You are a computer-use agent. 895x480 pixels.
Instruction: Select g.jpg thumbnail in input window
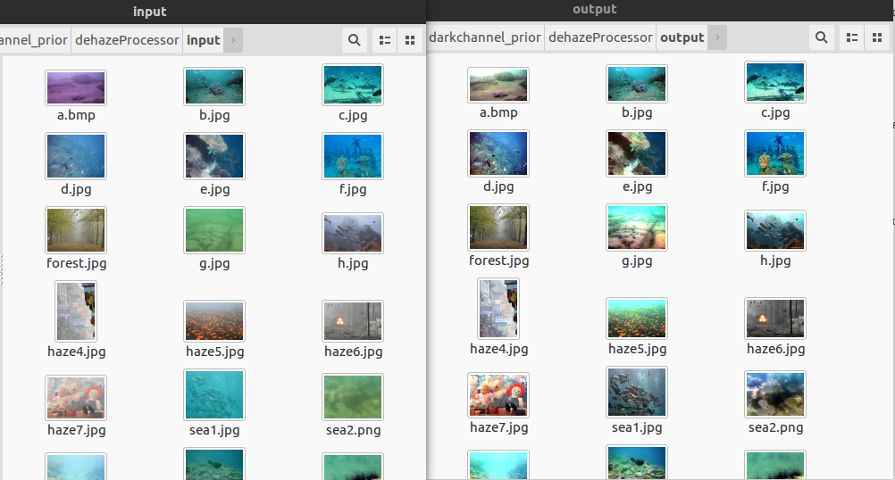214,230
